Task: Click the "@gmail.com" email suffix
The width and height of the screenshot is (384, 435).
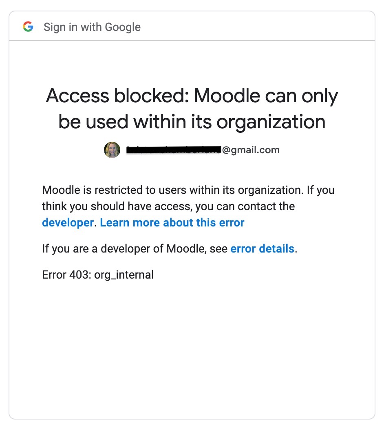Action: [x=250, y=150]
